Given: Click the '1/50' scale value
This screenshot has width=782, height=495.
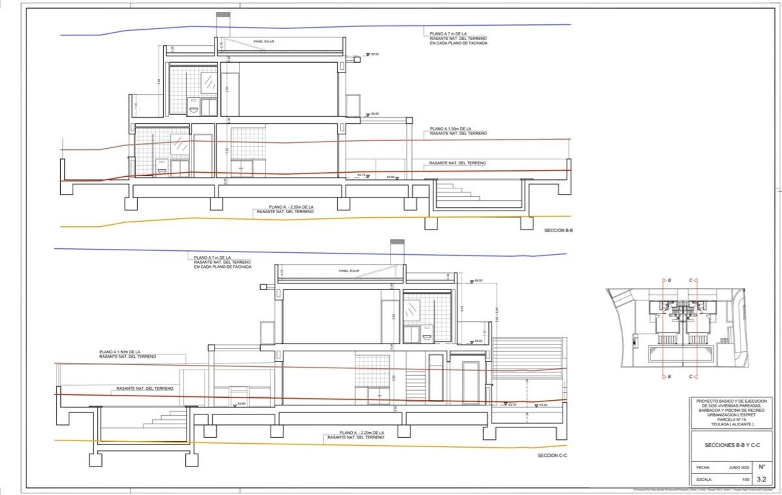Looking at the screenshot, I should tap(746, 480).
